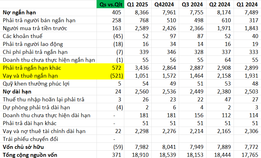This screenshot has height=158, width=261.
Task: Click the yellow cell with value (521)
Action: click(x=117, y=76)
